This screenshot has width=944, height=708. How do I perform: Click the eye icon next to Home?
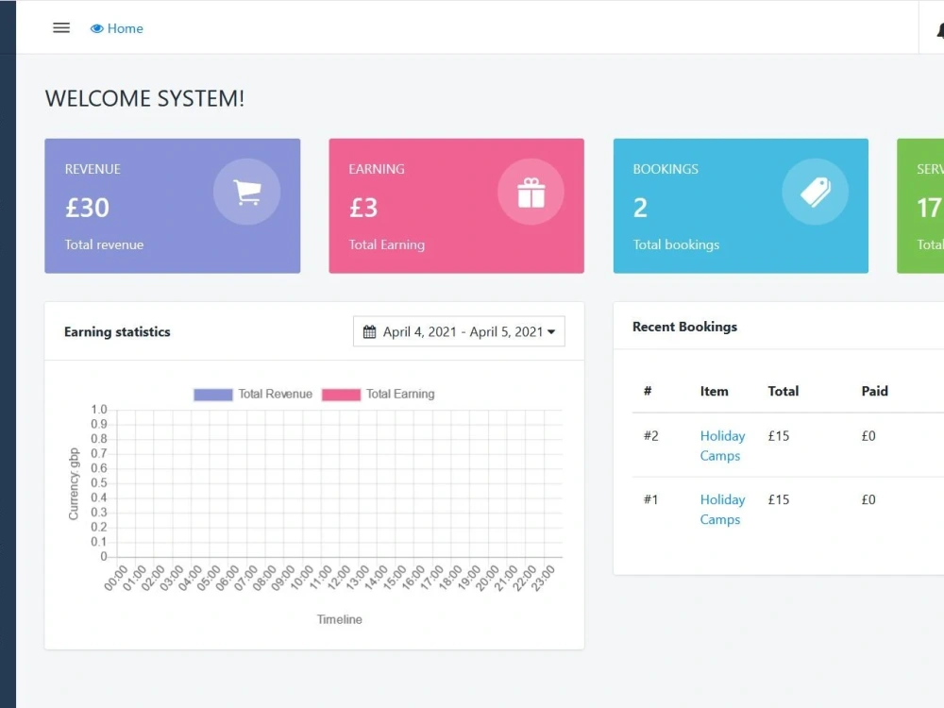coord(95,28)
